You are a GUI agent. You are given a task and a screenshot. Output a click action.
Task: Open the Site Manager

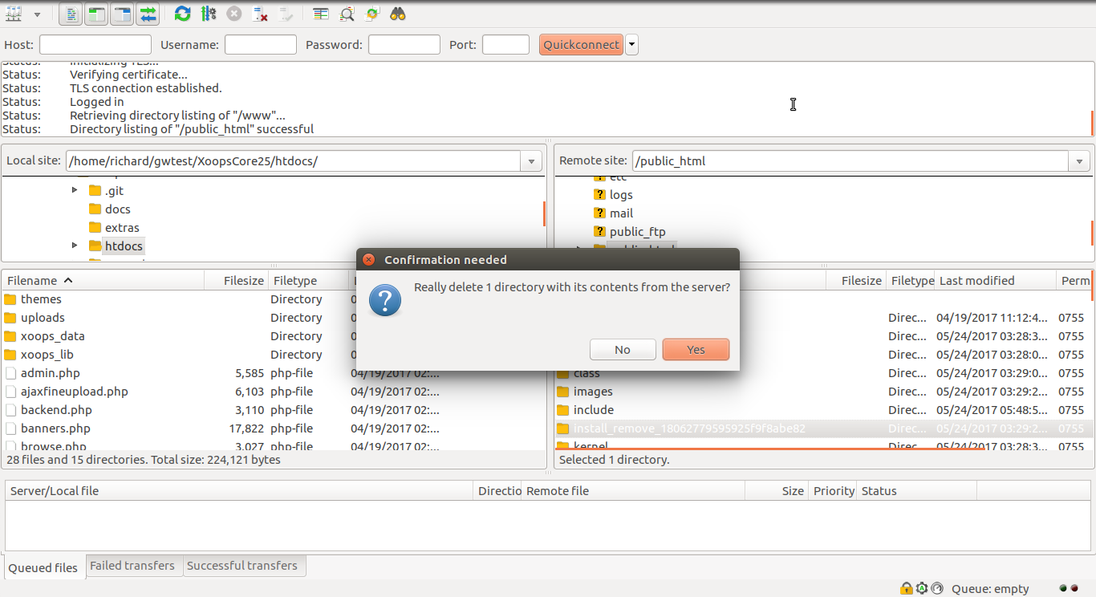(x=14, y=14)
